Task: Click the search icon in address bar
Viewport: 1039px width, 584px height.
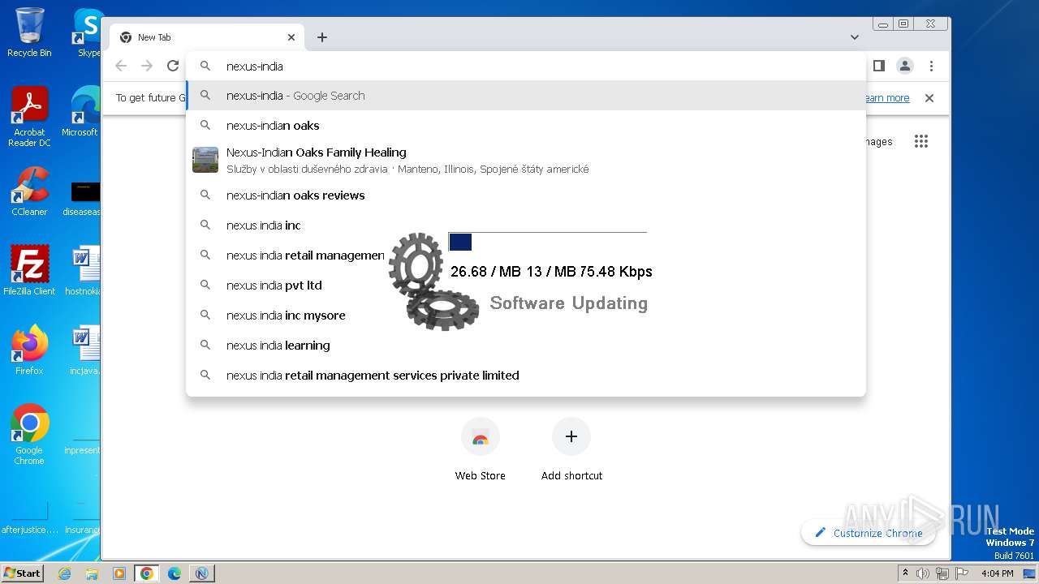Action: click(205, 66)
